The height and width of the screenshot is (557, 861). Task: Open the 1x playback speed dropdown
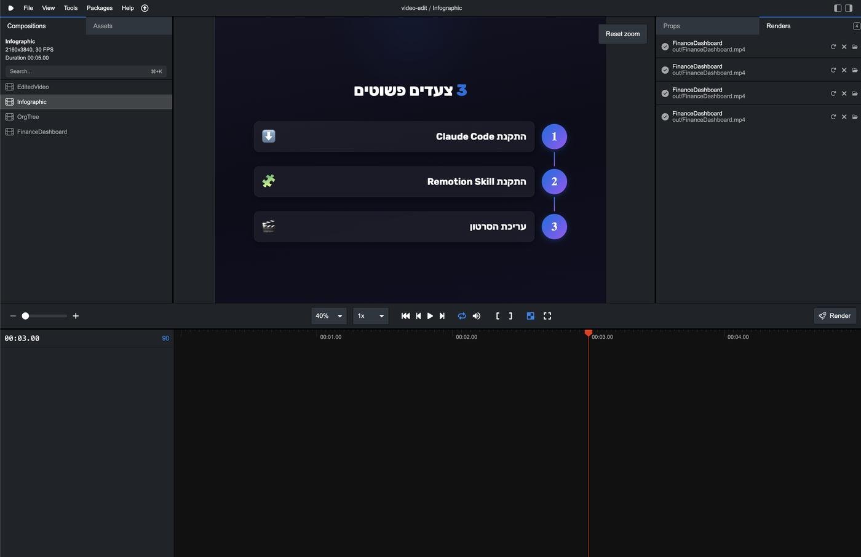coord(370,316)
